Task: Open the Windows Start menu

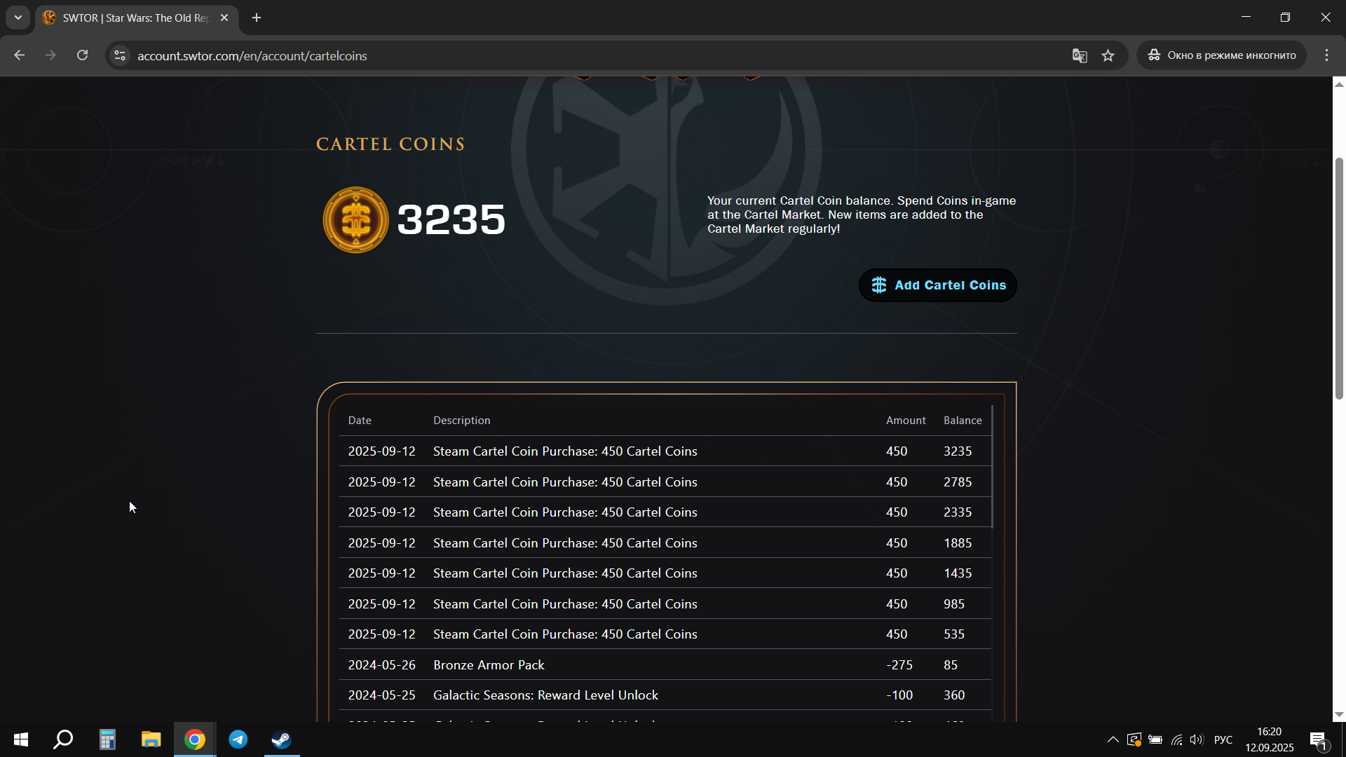Action: pos(21,739)
